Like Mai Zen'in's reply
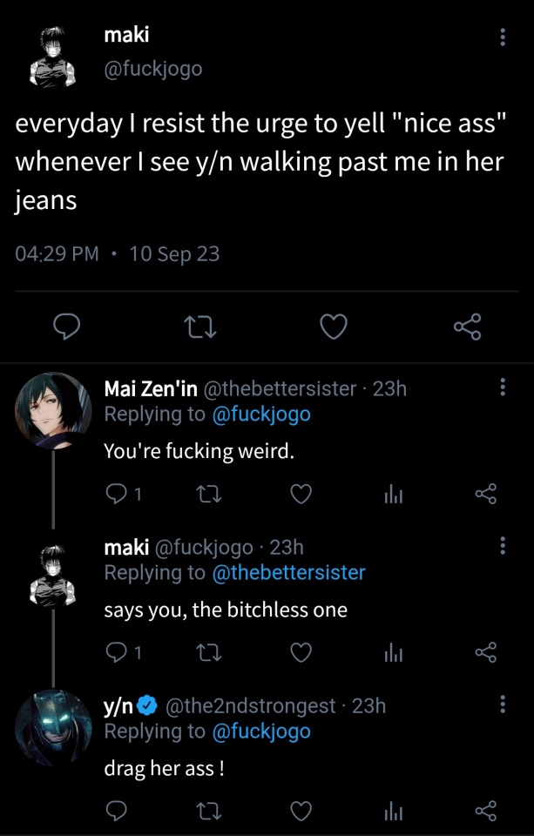534x836 pixels. pyautogui.click(x=301, y=496)
